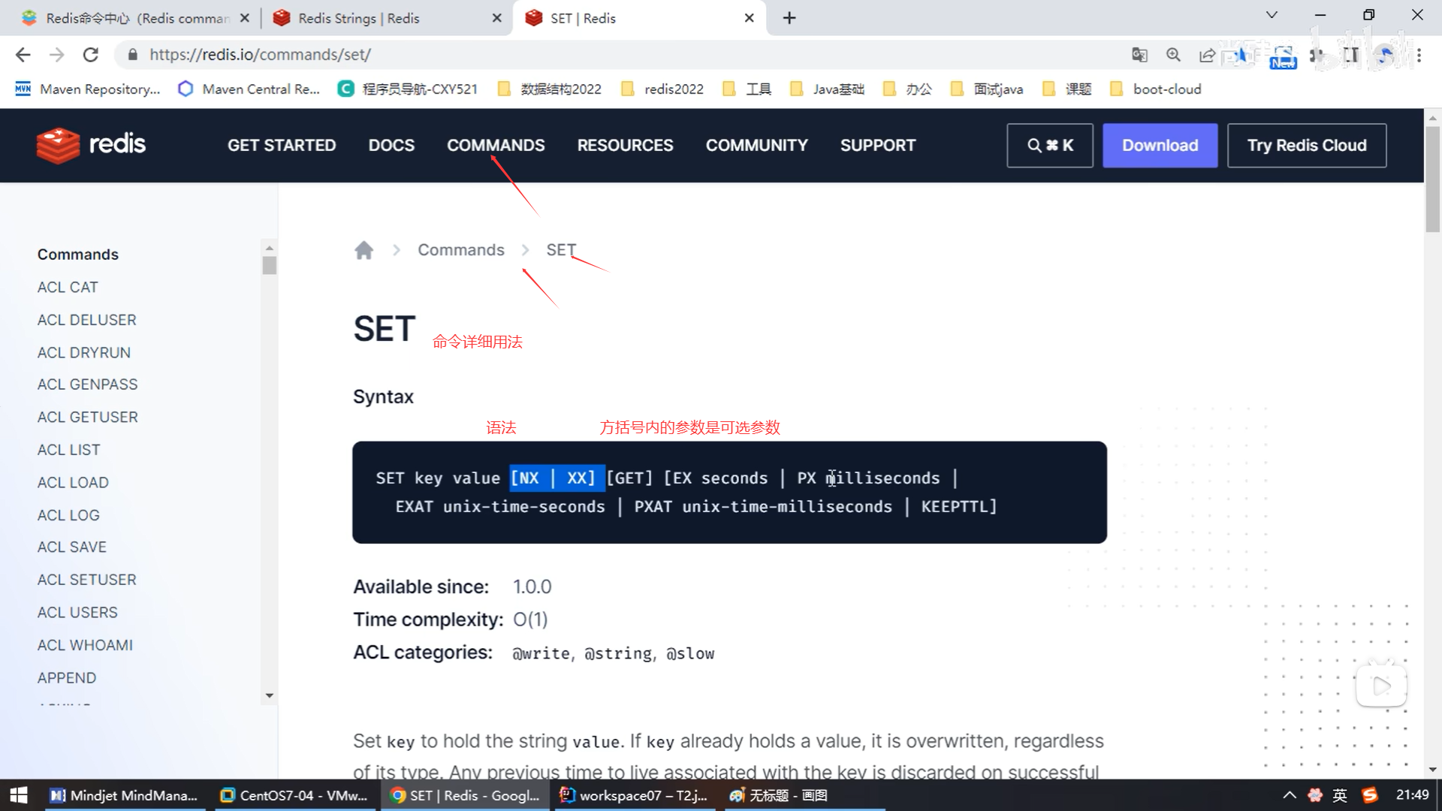This screenshot has height=811, width=1442.
Task: Show hidden system tray icons
Action: pyautogui.click(x=1289, y=795)
